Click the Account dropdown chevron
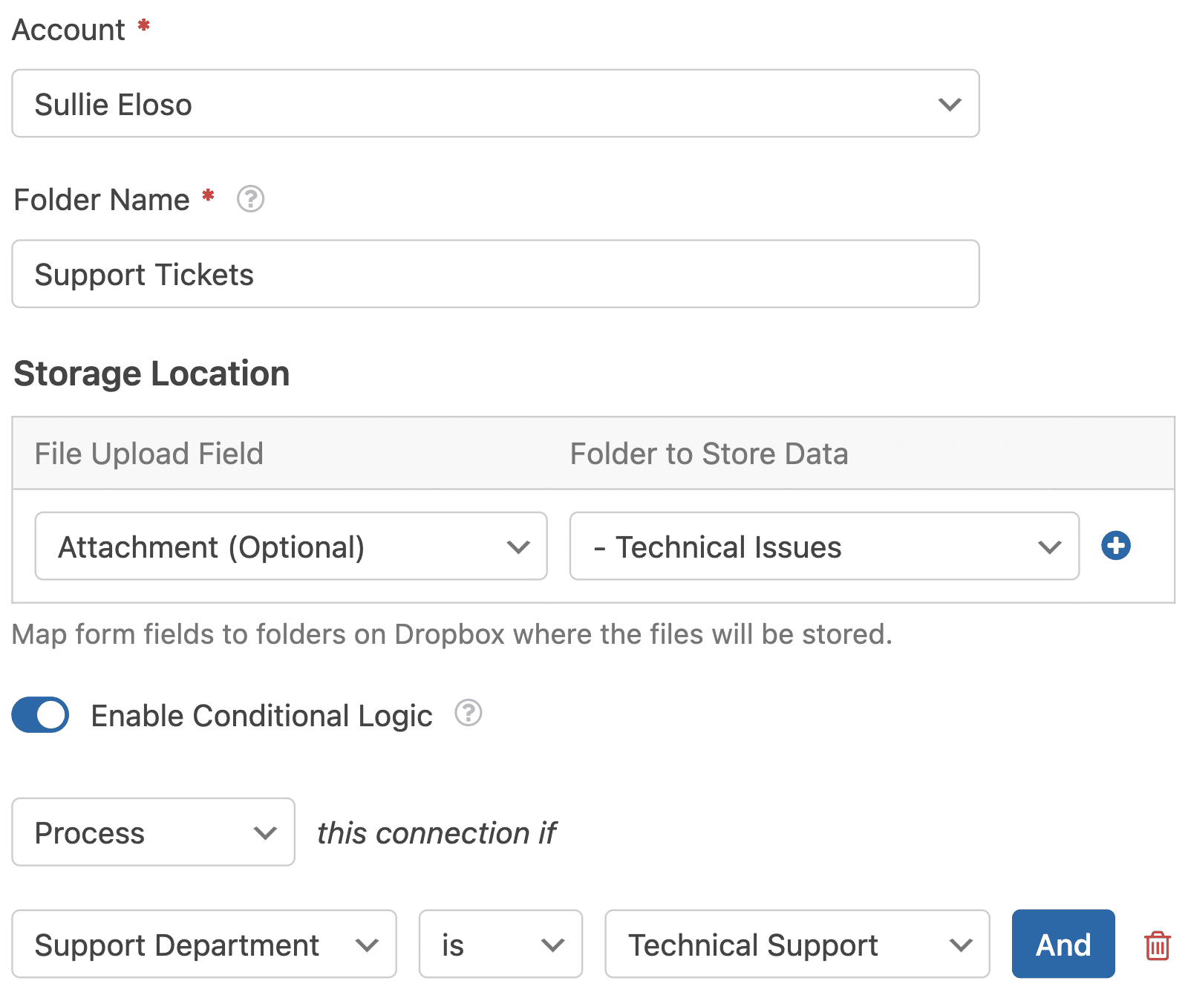Image resolution: width=1188 pixels, height=1001 pixels. click(x=950, y=104)
